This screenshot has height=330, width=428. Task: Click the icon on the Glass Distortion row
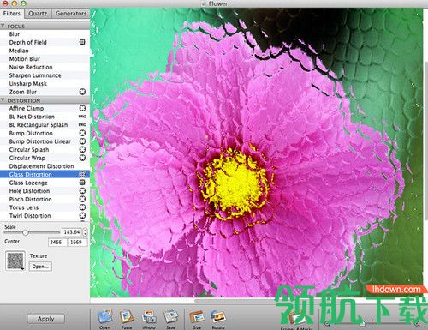[82, 174]
